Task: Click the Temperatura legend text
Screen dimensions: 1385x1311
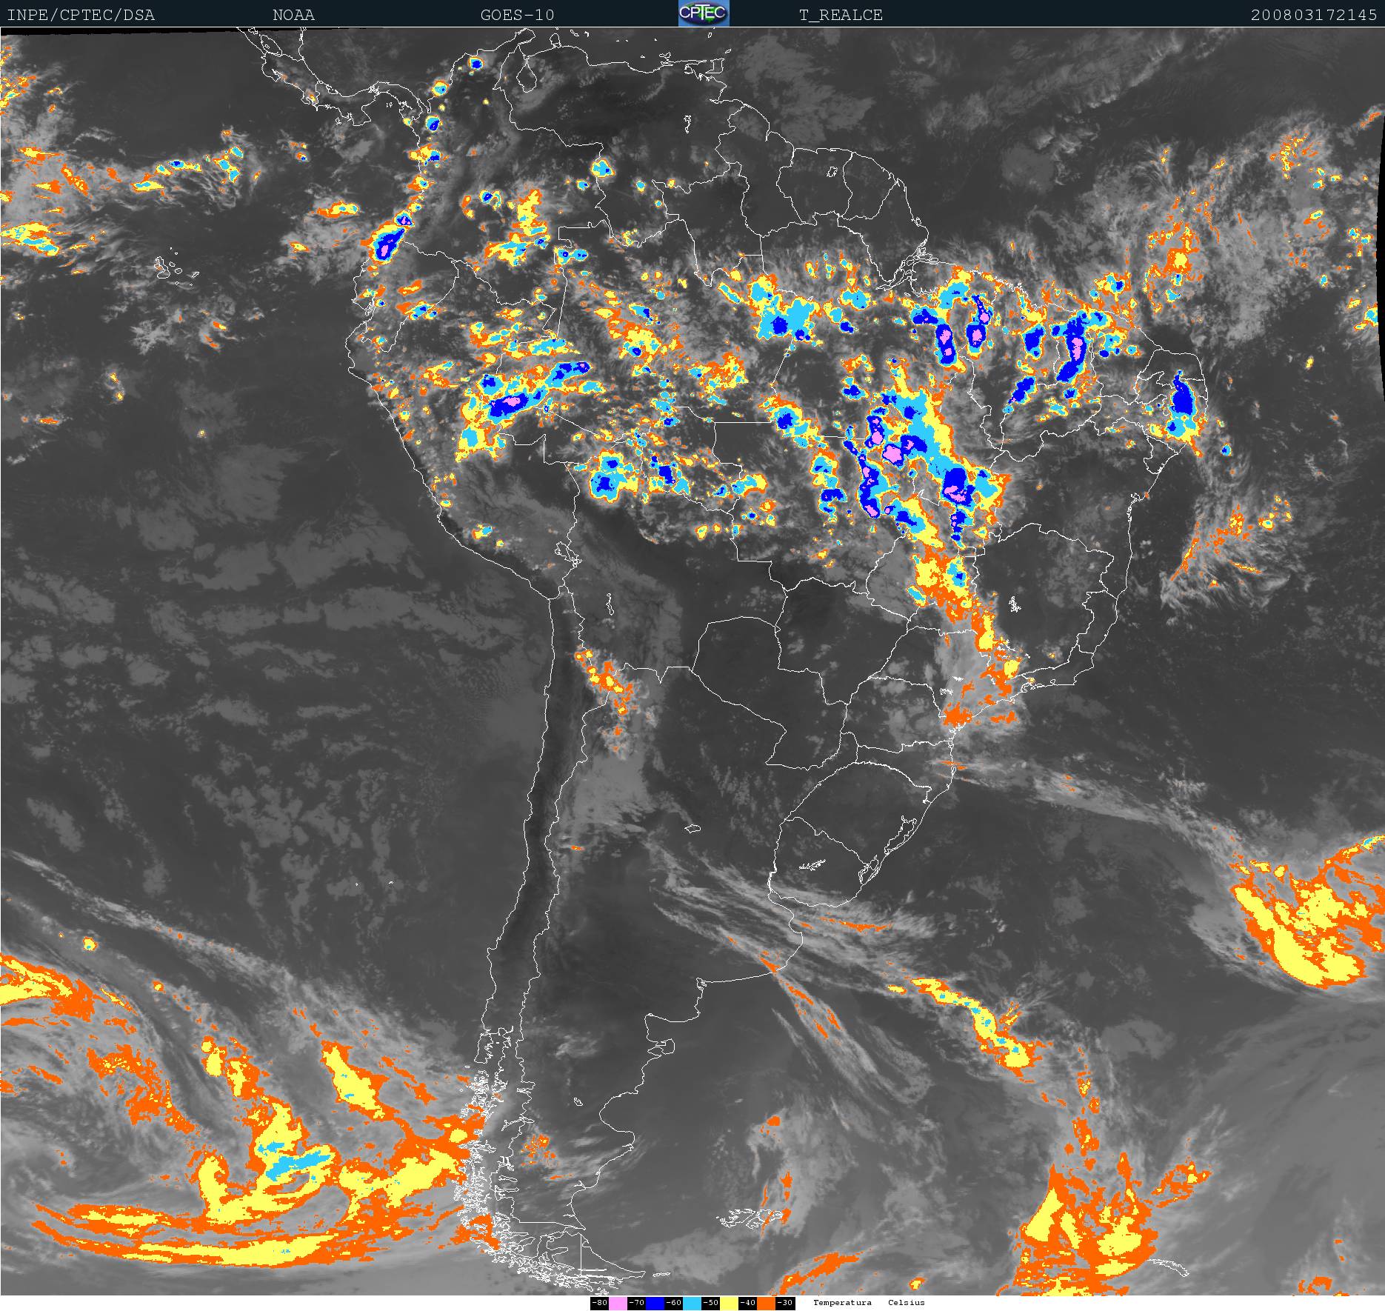Action: coord(842,1303)
